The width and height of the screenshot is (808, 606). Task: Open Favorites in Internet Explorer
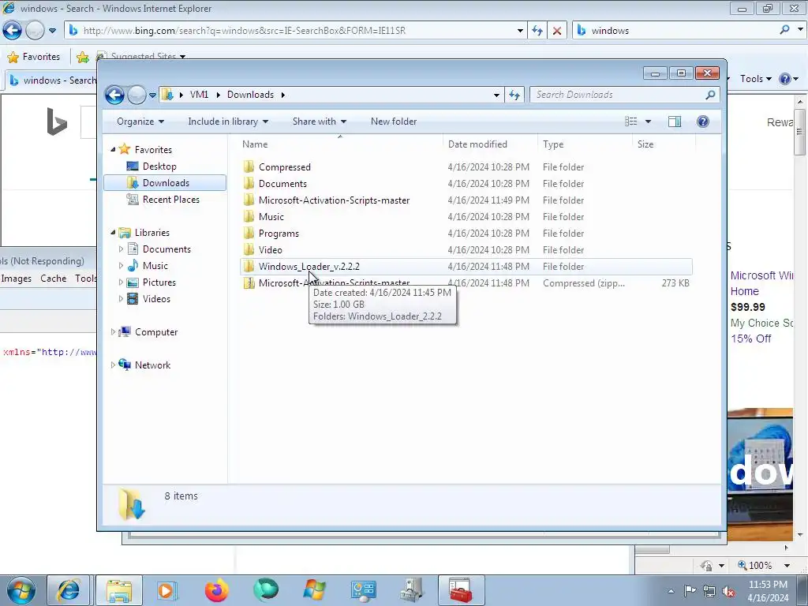(x=34, y=57)
